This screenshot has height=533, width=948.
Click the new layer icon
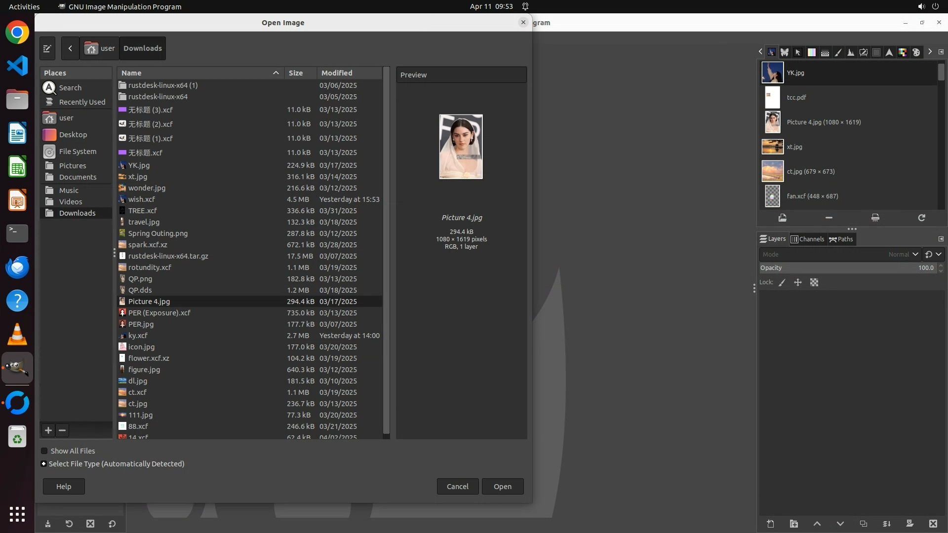click(770, 524)
